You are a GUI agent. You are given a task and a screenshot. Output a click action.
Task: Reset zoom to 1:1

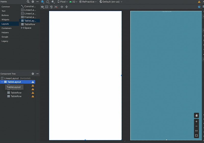pos(196,131)
